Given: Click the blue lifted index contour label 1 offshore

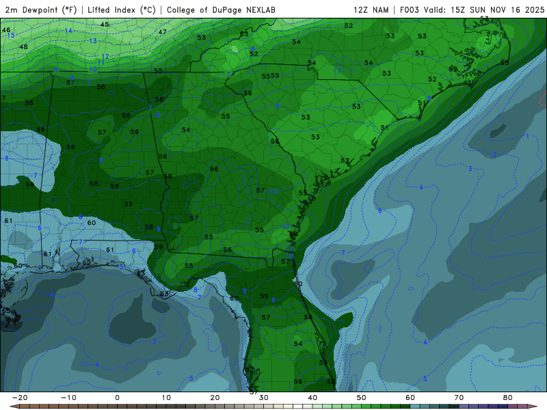Looking at the screenshot, I should [527, 135].
